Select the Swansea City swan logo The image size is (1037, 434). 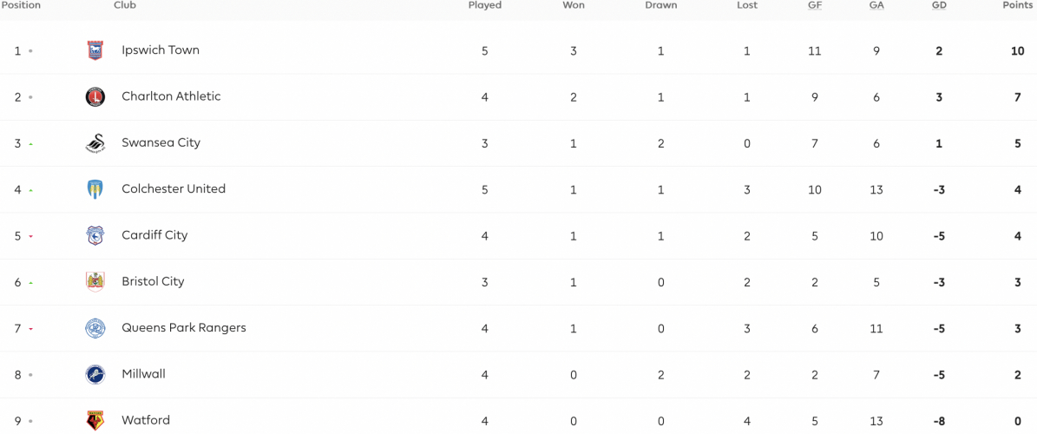coord(95,143)
